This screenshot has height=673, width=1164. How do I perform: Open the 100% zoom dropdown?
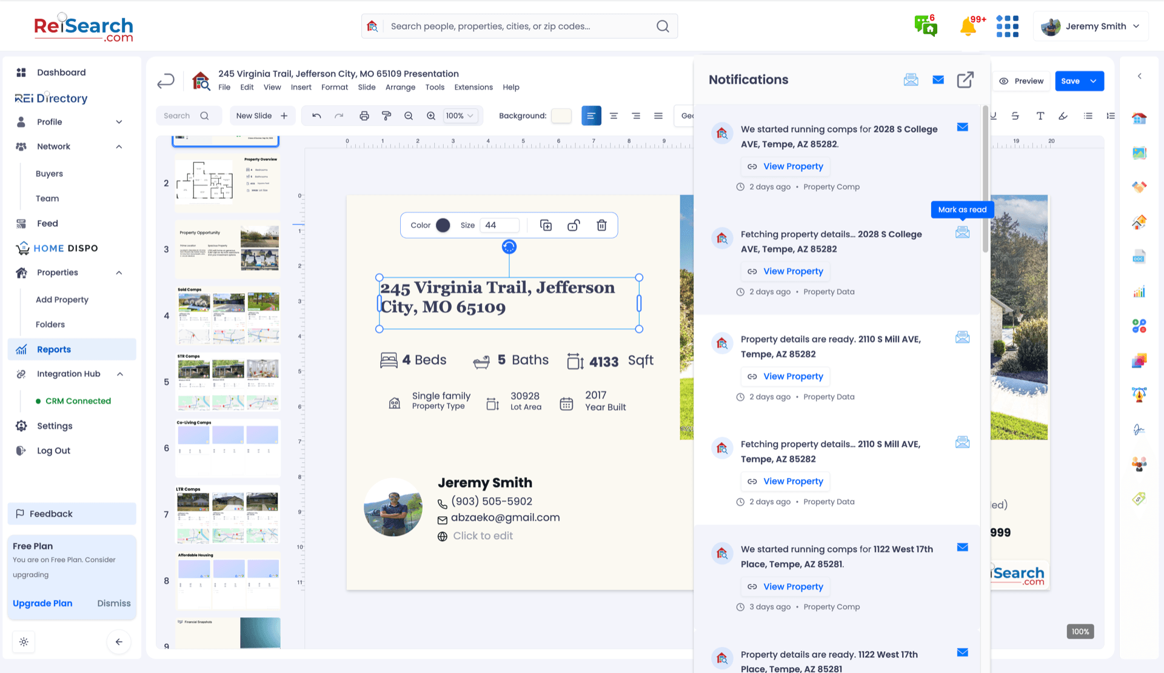pos(460,116)
